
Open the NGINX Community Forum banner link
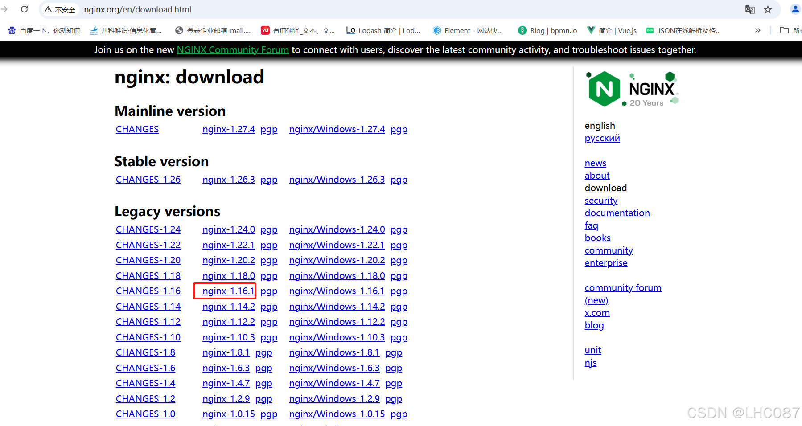click(233, 50)
